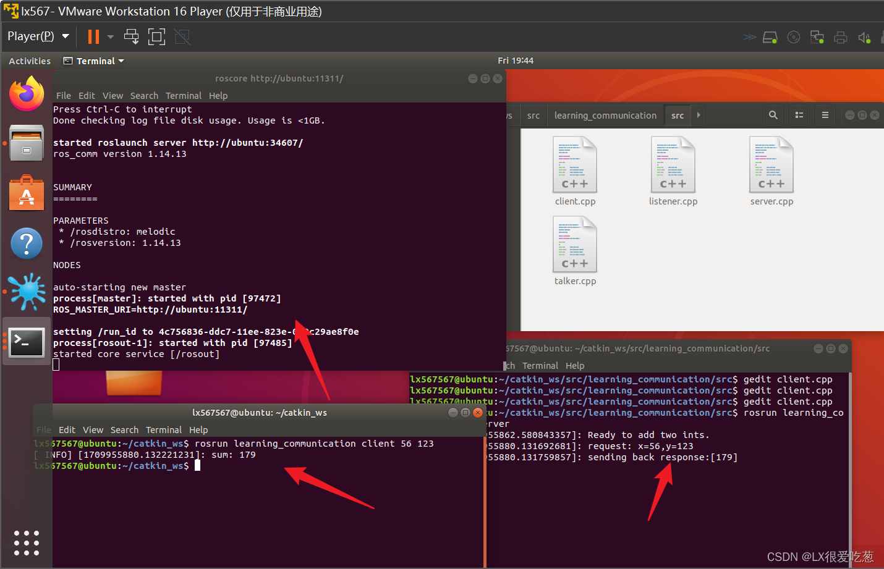
Task: Click the blue splash app icon in dock
Action: [x=27, y=292]
